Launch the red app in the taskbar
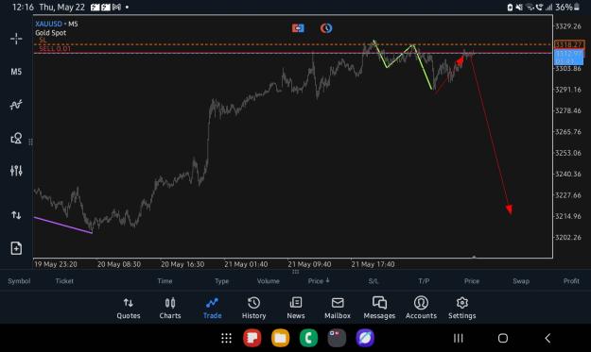Screen dimensions: 591x352 coord(252,338)
